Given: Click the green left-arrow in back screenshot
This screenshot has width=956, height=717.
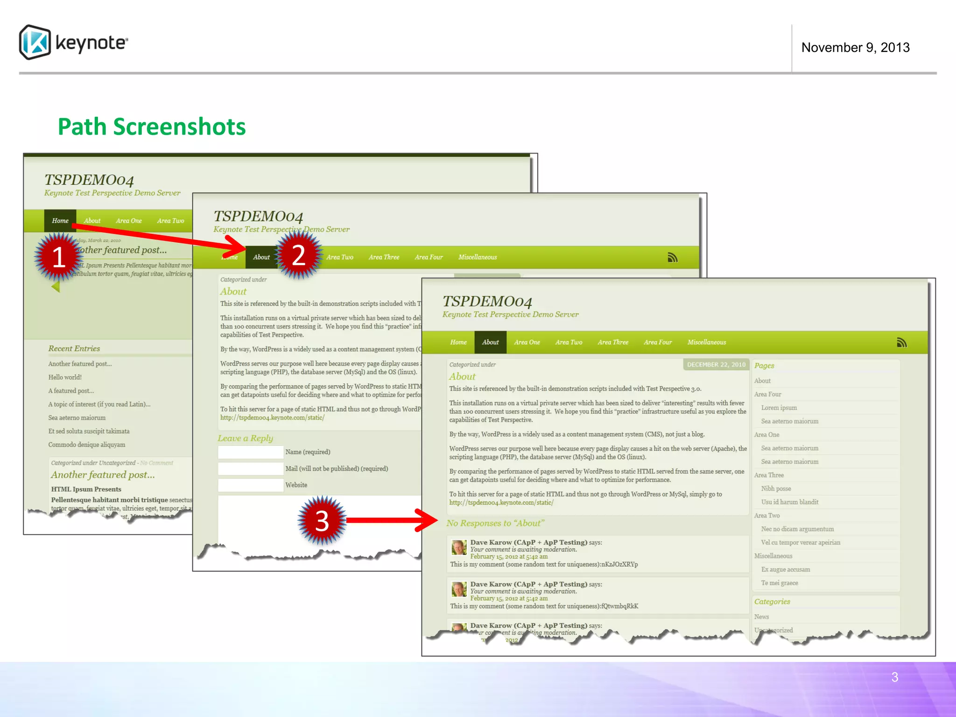Looking at the screenshot, I should click(x=56, y=287).
